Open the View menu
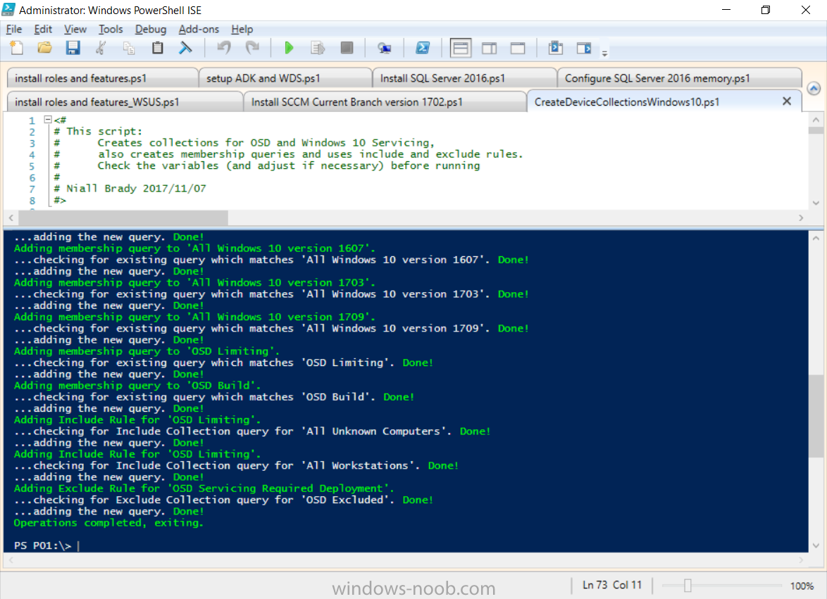This screenshot has width=827, height=599. point(75,30)
